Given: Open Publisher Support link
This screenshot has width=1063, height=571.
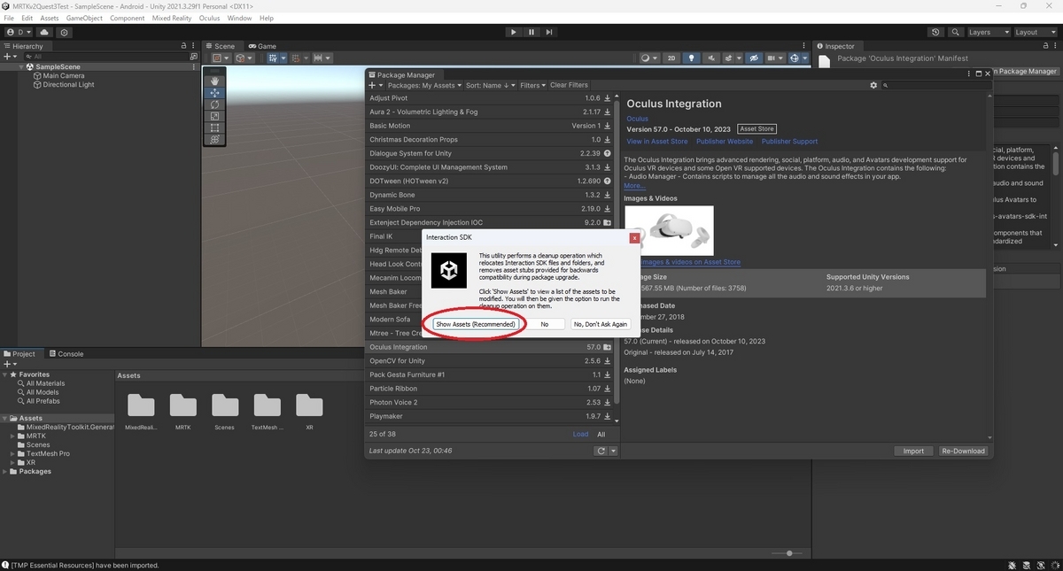Looking at the screenshot, I should tap(790, 142).
